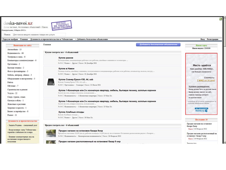
Task: Click the doska-navoi.uz site logo
Action: pyautogui.click(x=18, y=23)
